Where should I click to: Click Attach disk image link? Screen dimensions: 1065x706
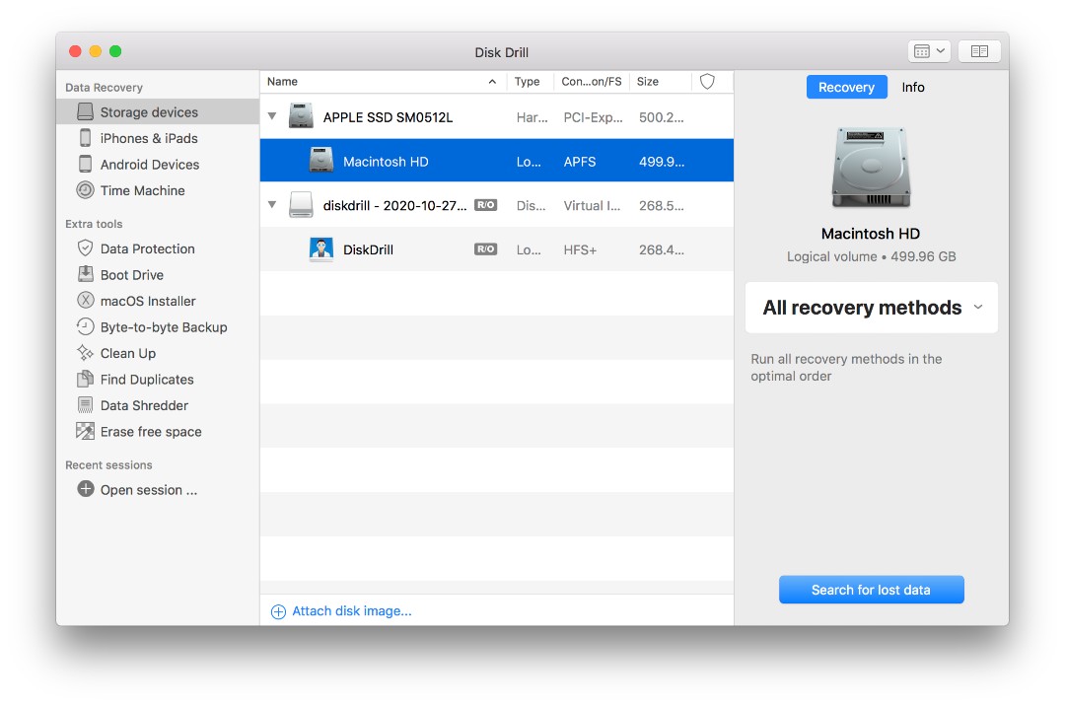point(341,611)
